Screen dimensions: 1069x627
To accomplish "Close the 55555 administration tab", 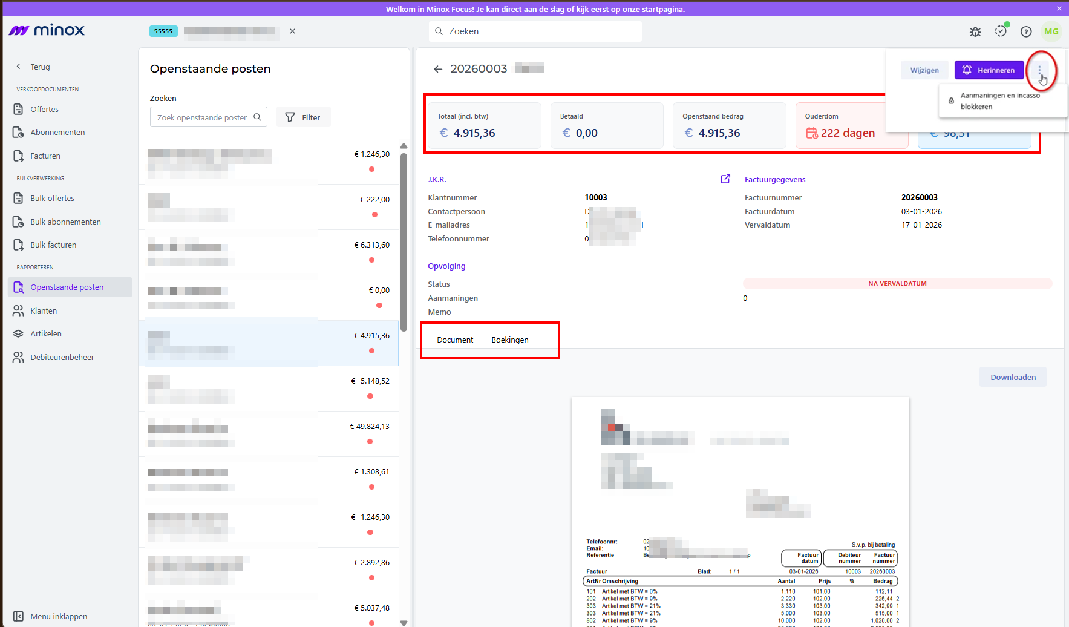I will tap(292, 31).
